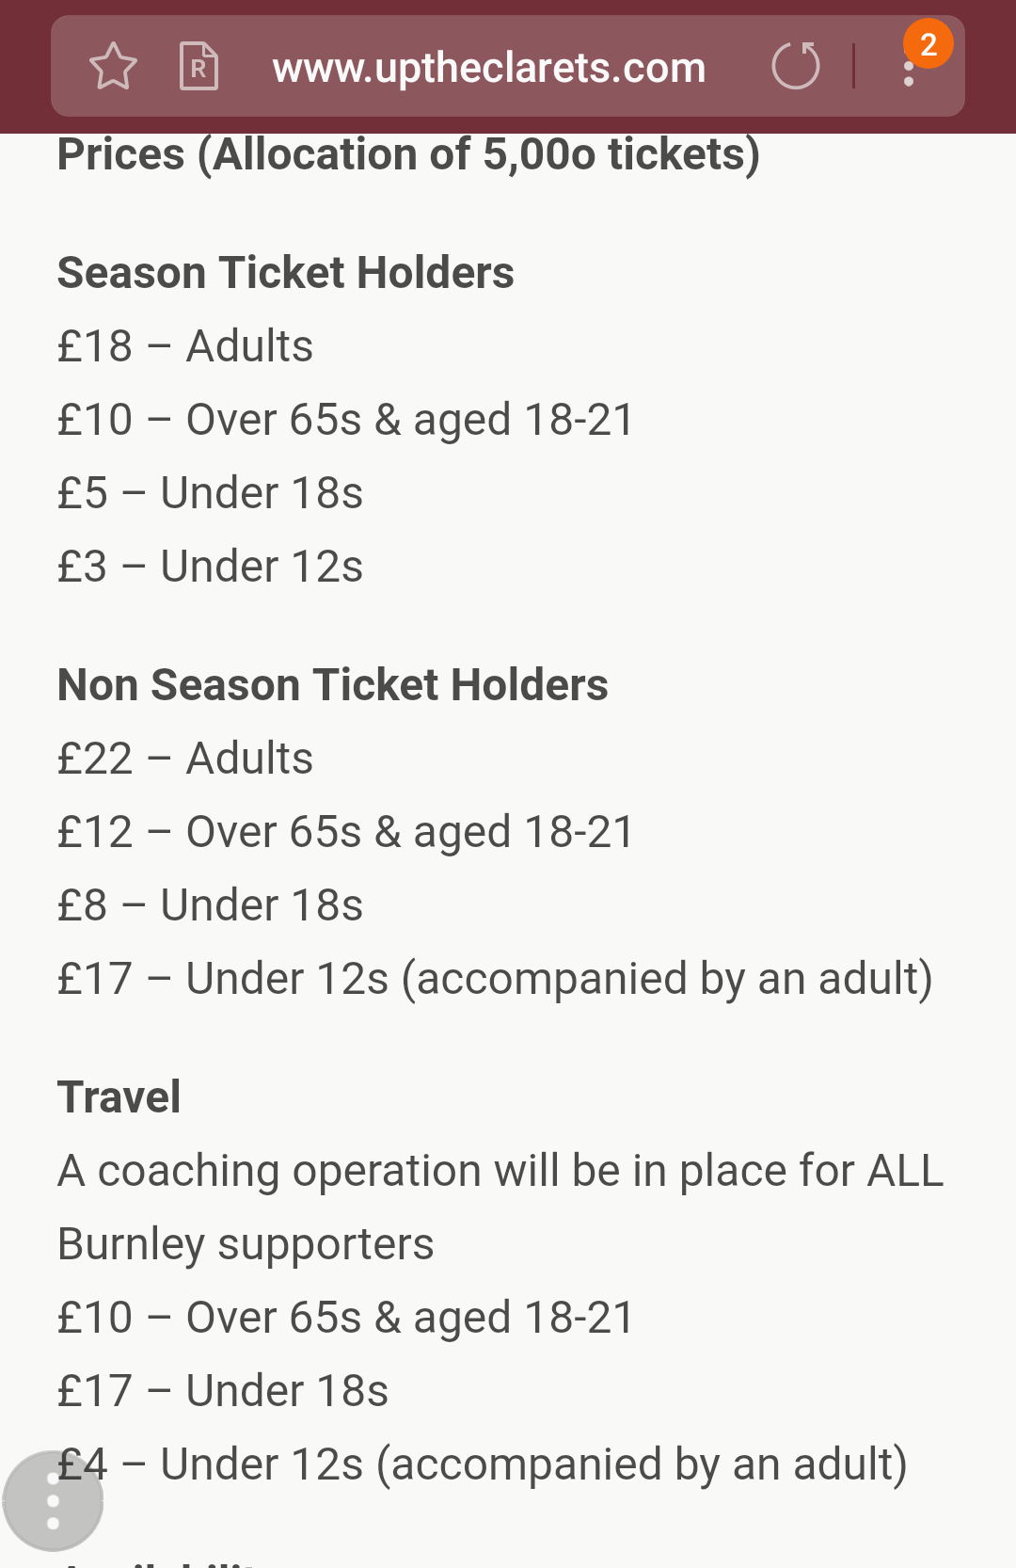The height and width of the screenshot is (1568, 1016).
Task: Tap the orange notification badge showing 2
Action: [929, 43]
